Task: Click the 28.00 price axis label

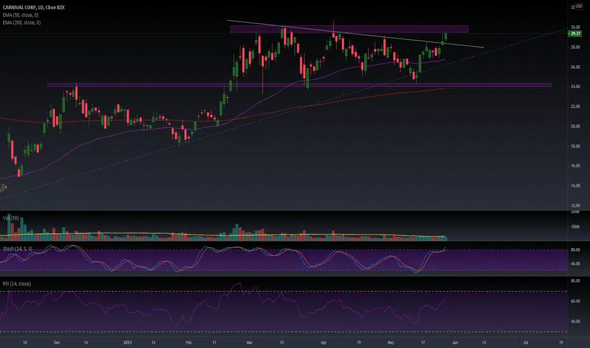Action: point(575,47)
